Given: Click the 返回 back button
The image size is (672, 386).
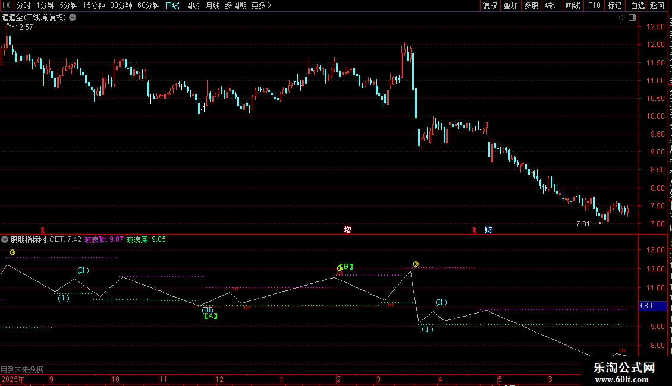Looking at the screenshot, I should pyautogui.click(x=657, y=5).
